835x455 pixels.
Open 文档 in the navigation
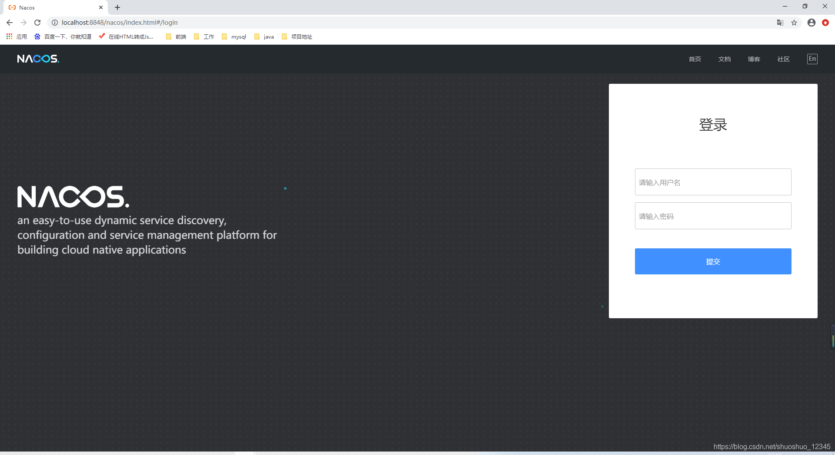coord(725,59)
